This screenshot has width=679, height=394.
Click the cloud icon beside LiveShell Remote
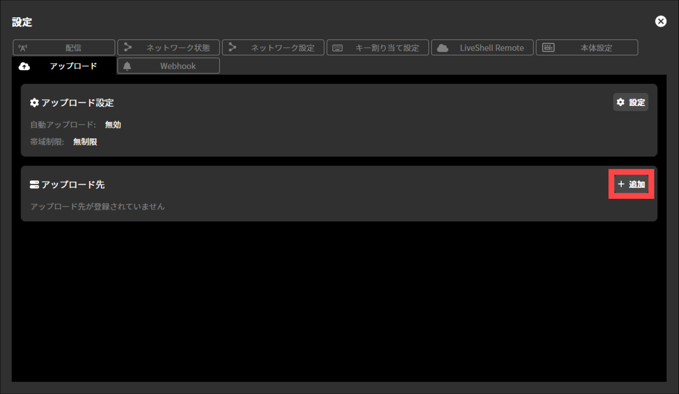(x=443, y=48)
